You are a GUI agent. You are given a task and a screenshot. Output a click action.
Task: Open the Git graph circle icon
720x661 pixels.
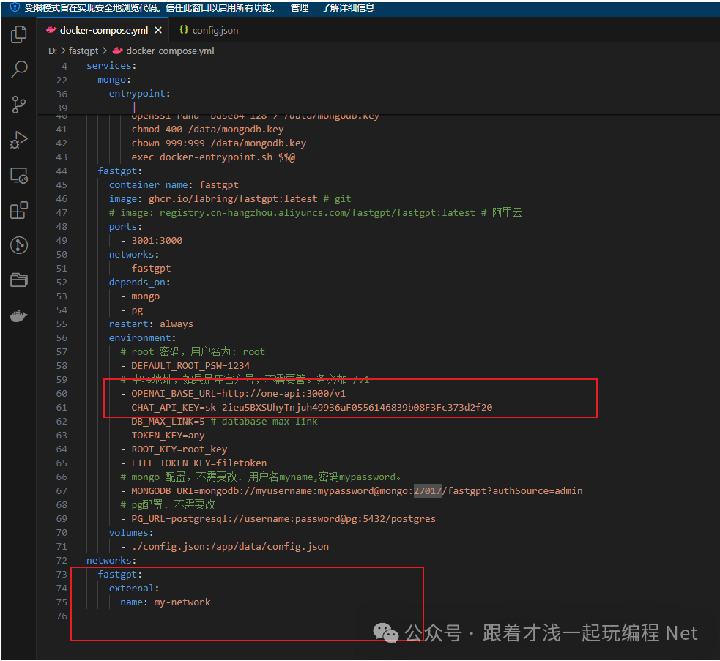click(x=19, y=245)
